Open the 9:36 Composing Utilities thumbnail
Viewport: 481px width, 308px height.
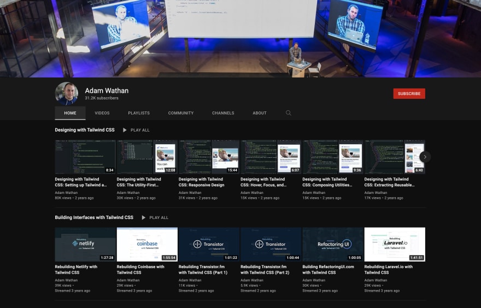333,157
